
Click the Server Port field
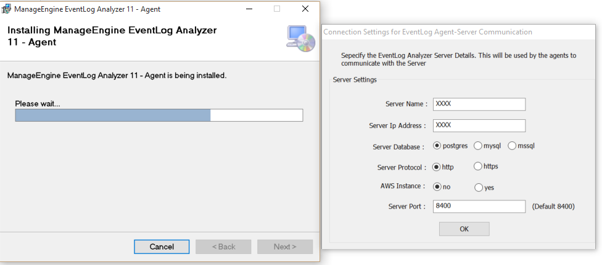point(479,206)
